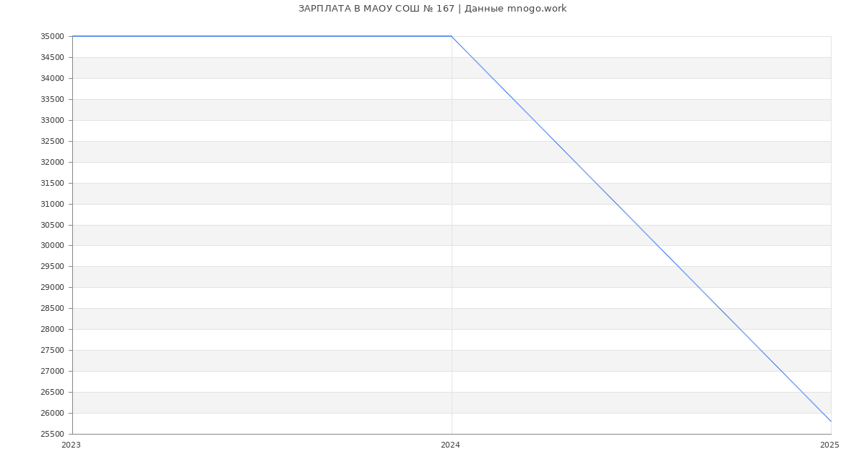
Task: Select the 2024 x-axis label
Action: pos(450,445)
